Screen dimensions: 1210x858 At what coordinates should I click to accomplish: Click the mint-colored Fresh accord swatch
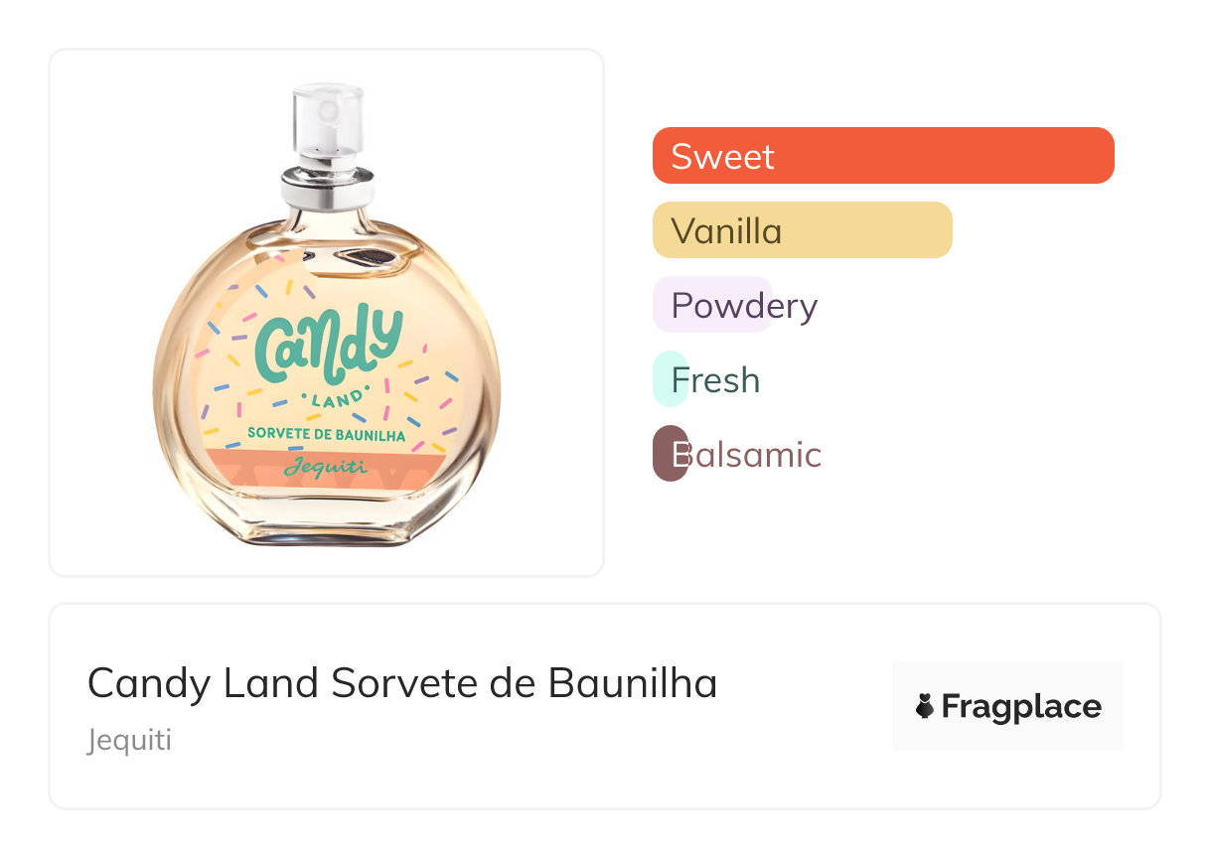668,380
